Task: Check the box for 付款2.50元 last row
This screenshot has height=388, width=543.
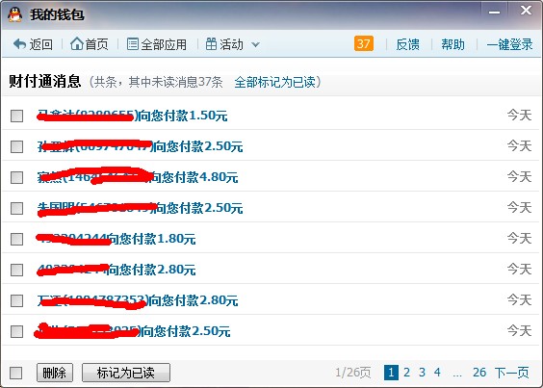Action: tap(16, 331)
